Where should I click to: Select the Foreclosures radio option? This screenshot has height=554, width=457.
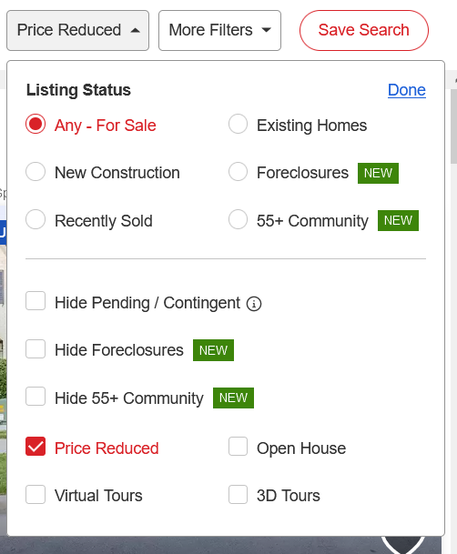pyautogui.click(x=238, y=172)
